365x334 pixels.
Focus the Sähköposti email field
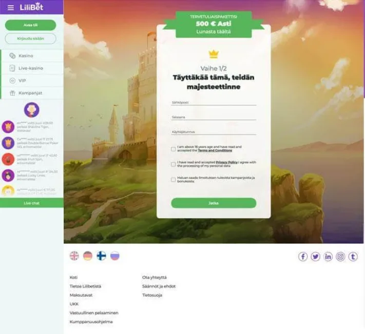tap(214, 103)
